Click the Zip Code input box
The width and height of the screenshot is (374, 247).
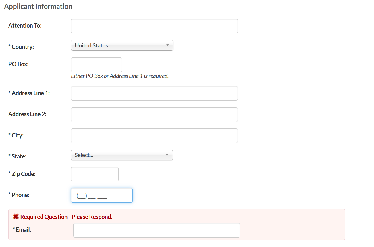pos(95,174)
